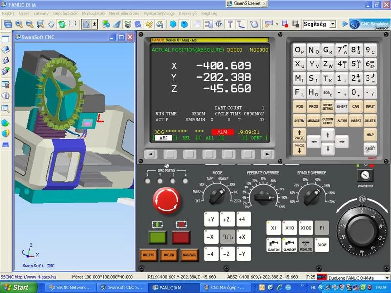The image size is (391, 293).
Task: Click the FEEDRATE OVERRIDE knob
Action: [263, 197]
